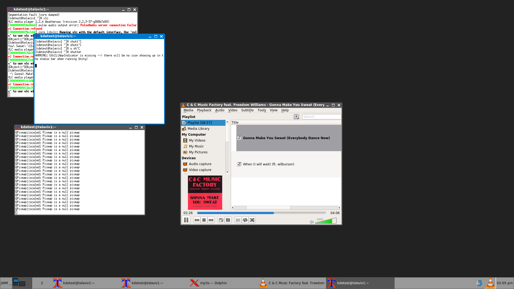
Task: Open the Help menu in VLC
Action: coord(285,110)
